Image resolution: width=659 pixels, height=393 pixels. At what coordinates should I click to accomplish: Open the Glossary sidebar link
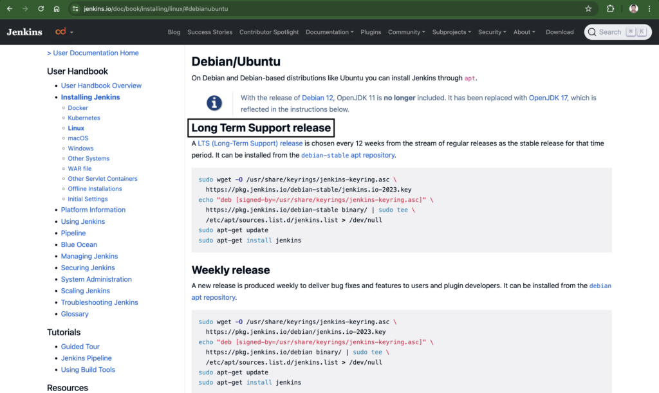[75, 314]
